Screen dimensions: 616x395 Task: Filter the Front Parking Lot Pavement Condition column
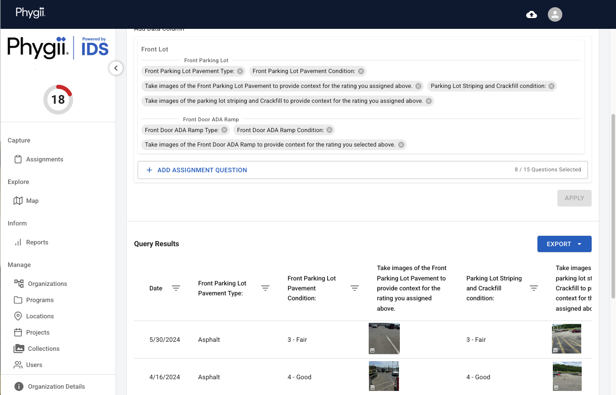tap(355, 289)
